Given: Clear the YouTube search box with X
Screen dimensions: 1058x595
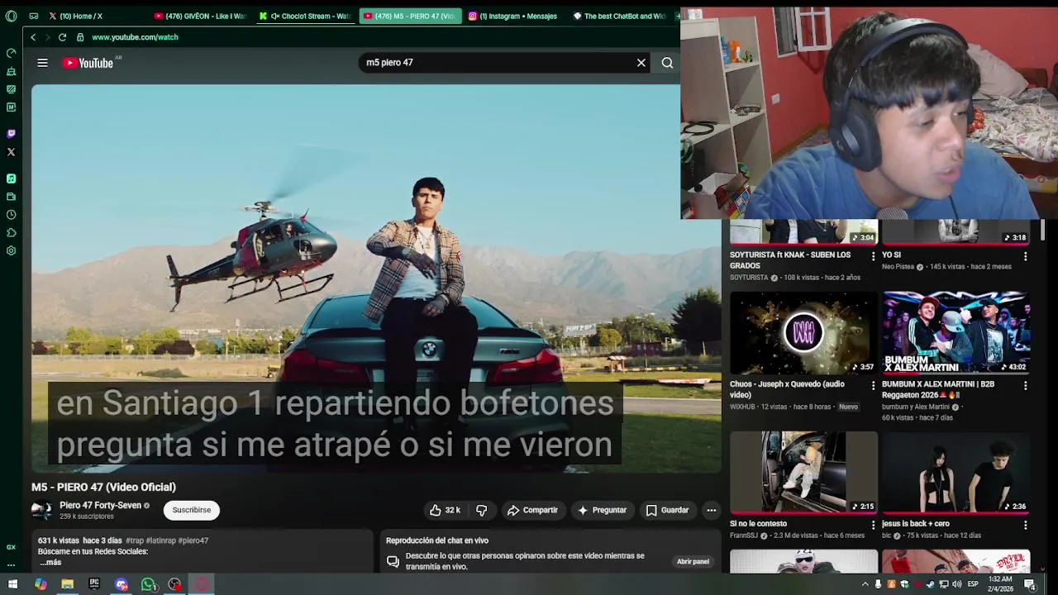Looking at the screenshot, I should tap(641, 63).
